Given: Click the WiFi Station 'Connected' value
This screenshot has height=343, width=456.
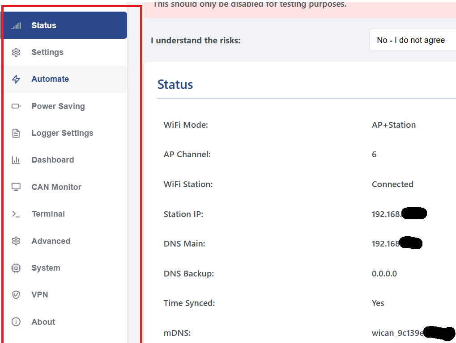Looking at the screenshot, I should pyautogui.click(x=392, y=184).
